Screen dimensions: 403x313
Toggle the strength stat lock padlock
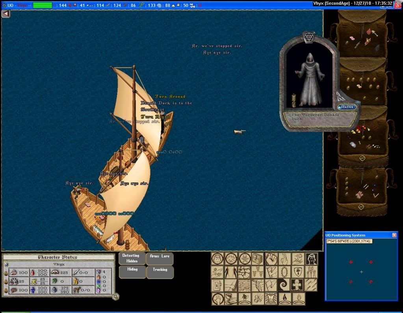coord(6,273)
